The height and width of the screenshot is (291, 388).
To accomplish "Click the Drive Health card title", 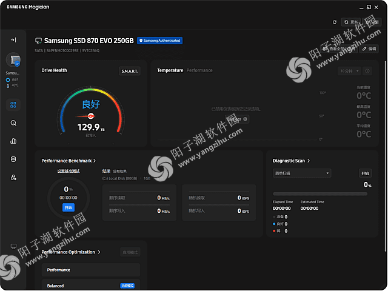I will click(54, 70).
